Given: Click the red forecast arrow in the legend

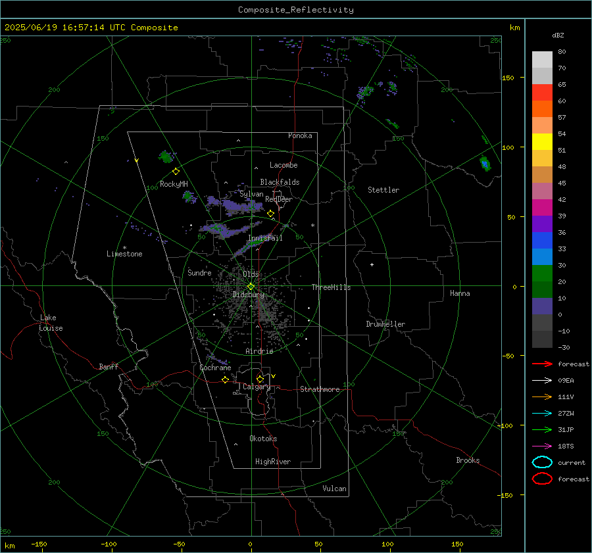Looking at the screenshot, I should pos(542,364).
